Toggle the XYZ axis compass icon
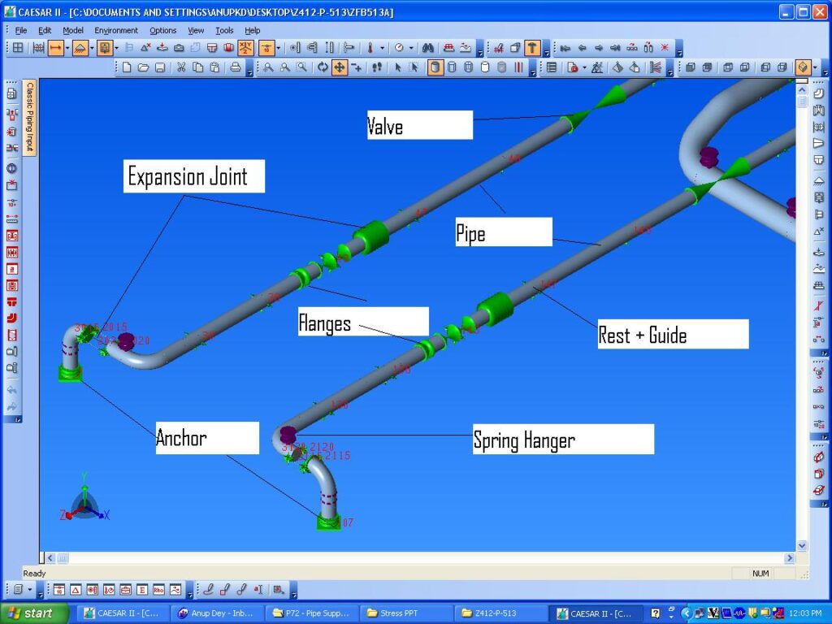Image resolution: width=832 pixels, height=624 pixels. (x=245, y=48)
